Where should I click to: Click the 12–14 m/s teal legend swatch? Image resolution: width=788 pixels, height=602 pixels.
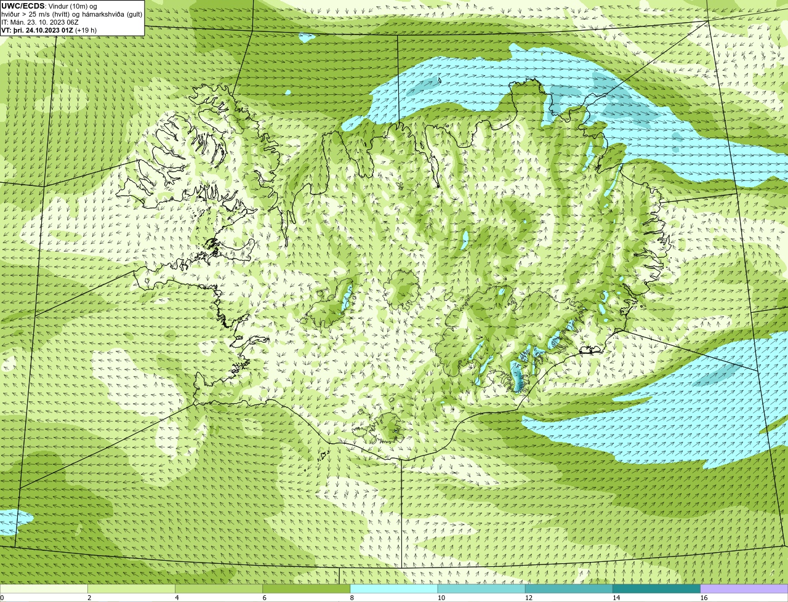pyautogui.click(x=569, y=589)
